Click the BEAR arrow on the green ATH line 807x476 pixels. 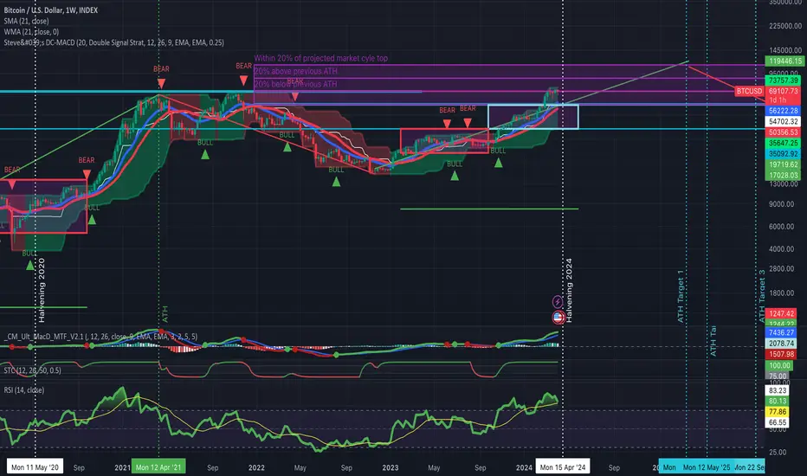click(161, 83)
